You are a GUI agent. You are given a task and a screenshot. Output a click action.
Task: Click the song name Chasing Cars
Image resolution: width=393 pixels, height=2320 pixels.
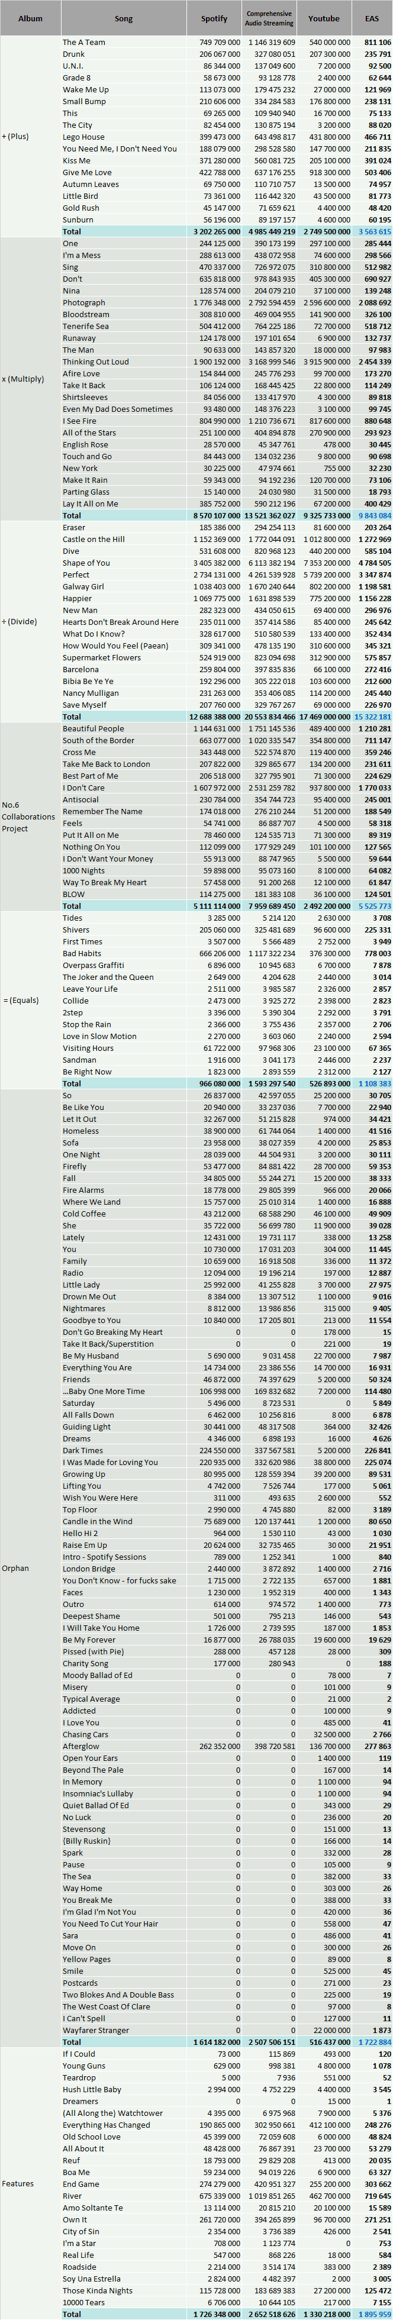[x=85, y=1734]
